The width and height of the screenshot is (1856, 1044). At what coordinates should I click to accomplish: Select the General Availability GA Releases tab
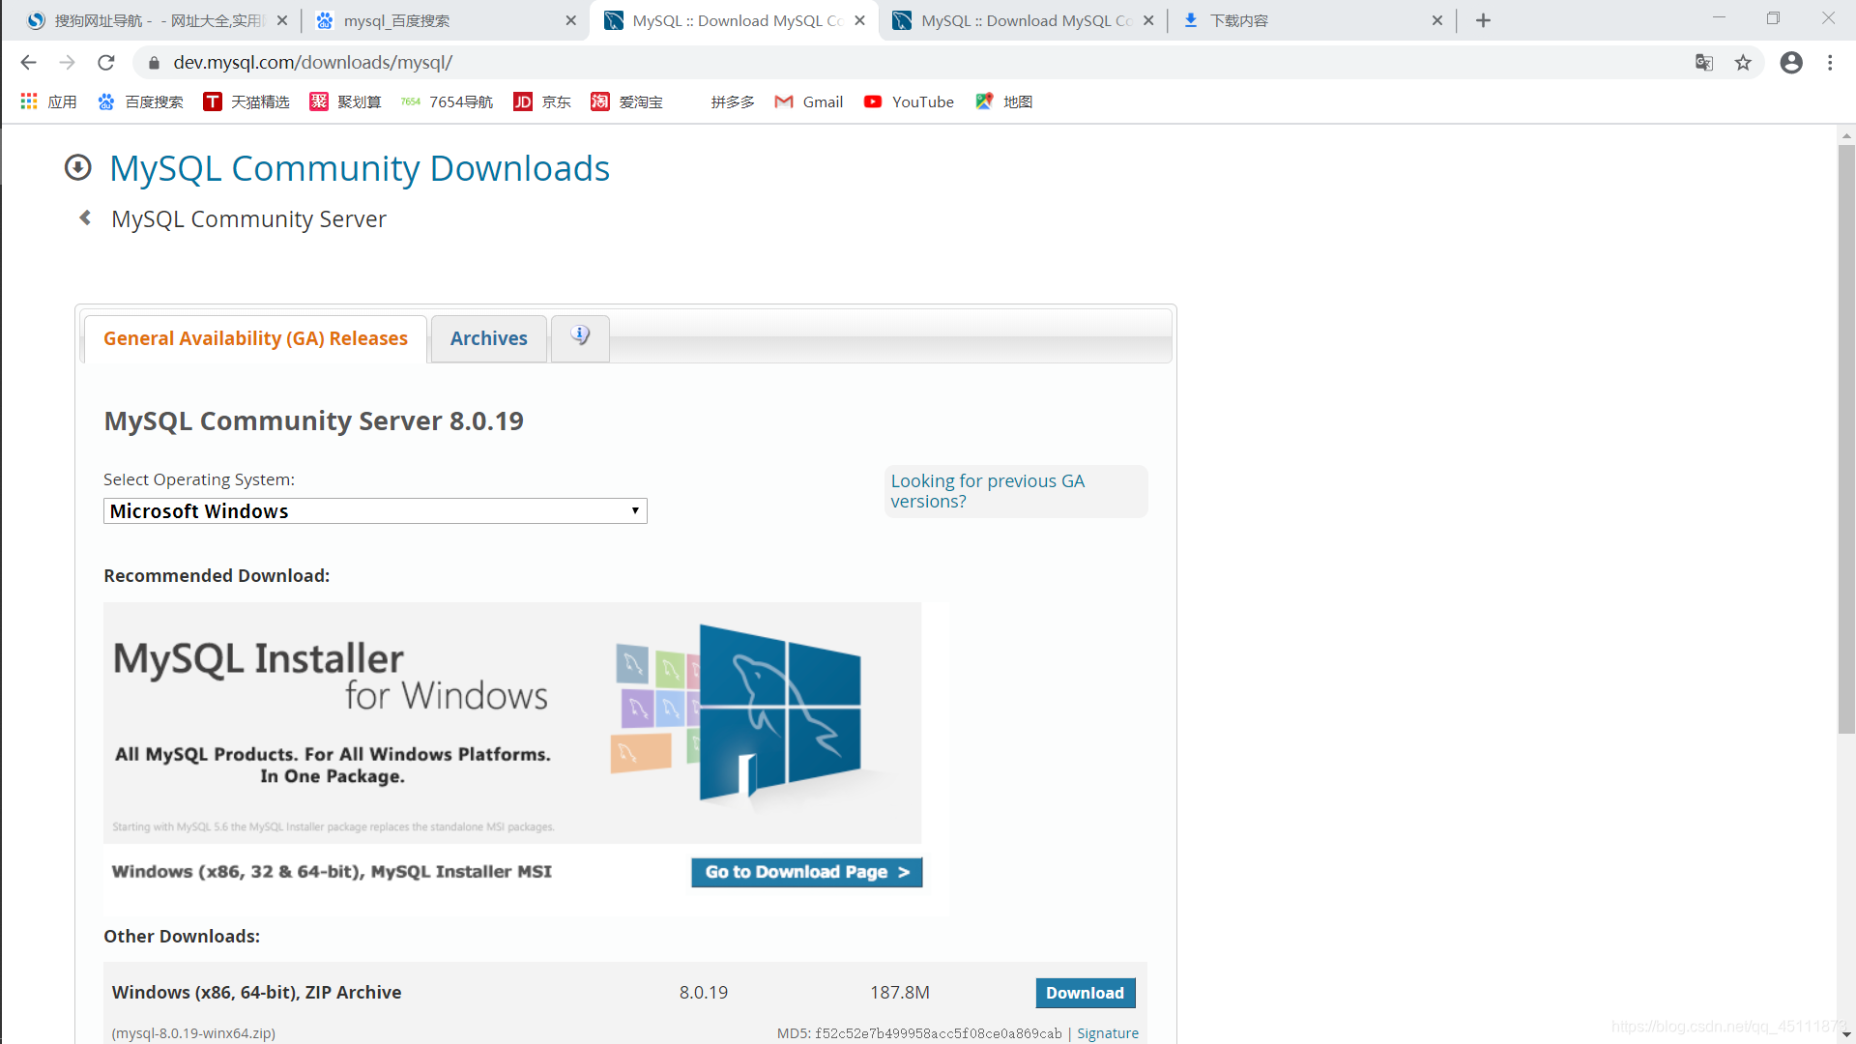(255, 336)
